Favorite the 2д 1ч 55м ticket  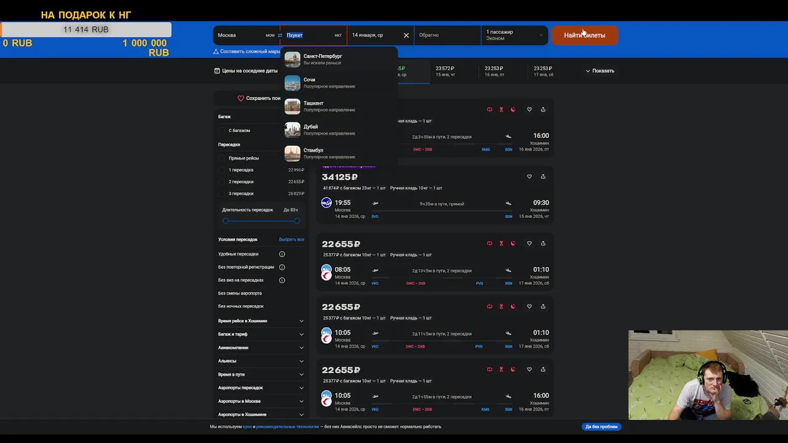point(529,370)
